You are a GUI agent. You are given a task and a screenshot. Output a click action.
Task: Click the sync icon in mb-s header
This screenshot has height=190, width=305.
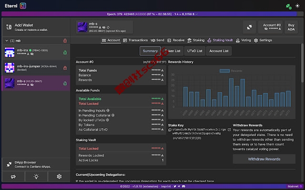tap(108, 28)
